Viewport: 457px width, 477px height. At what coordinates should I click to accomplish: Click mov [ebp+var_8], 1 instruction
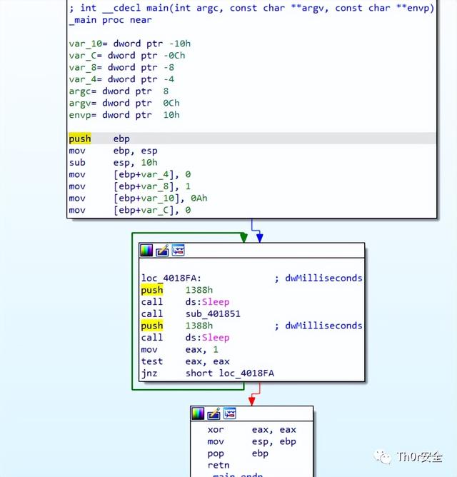click(x=130, y=186)
